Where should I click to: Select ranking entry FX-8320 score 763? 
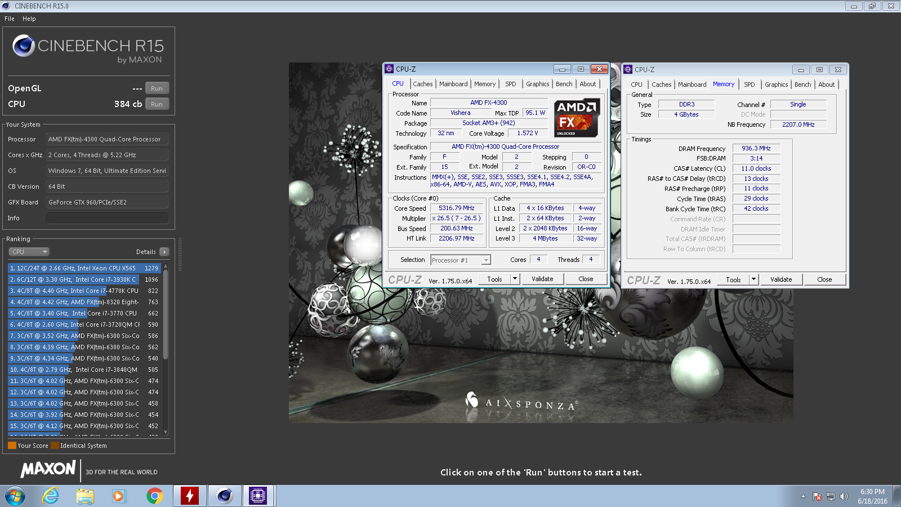click(x=84, y=302)
